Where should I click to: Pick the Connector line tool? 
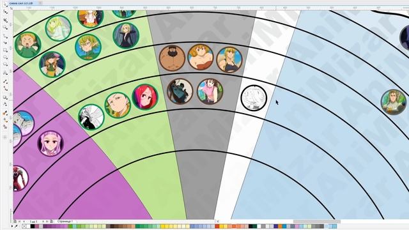click(5, 89)
